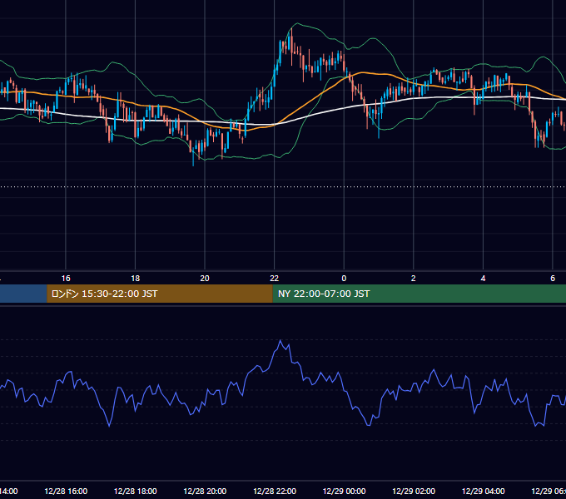Click the blue session bar before ロンドン
The image size is (566, 499).
point(23,294)
